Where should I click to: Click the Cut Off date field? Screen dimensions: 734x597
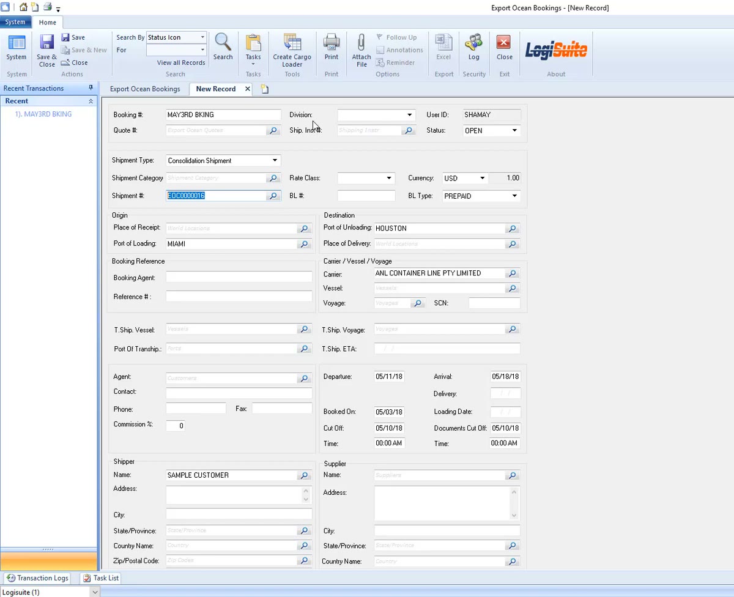pyautogui.click(x=389, y=428)
